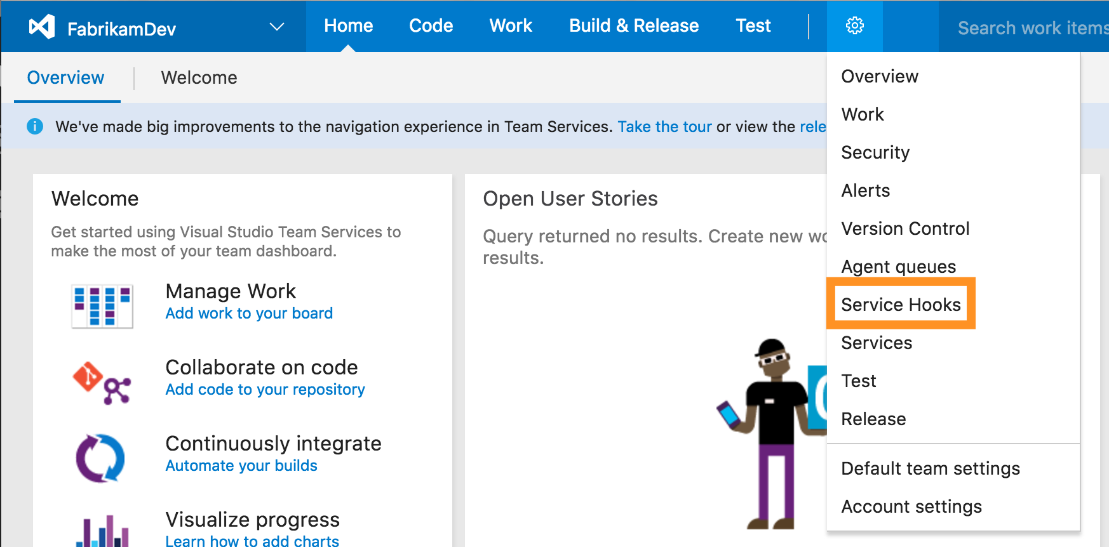Click the Manage Work board icon
1109x547 pixels.
pos(102,306)
